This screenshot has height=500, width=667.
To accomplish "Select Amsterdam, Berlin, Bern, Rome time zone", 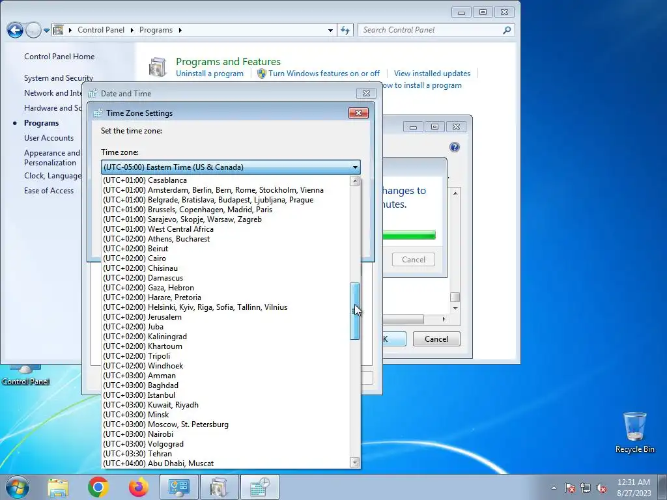I will point(225,190).
